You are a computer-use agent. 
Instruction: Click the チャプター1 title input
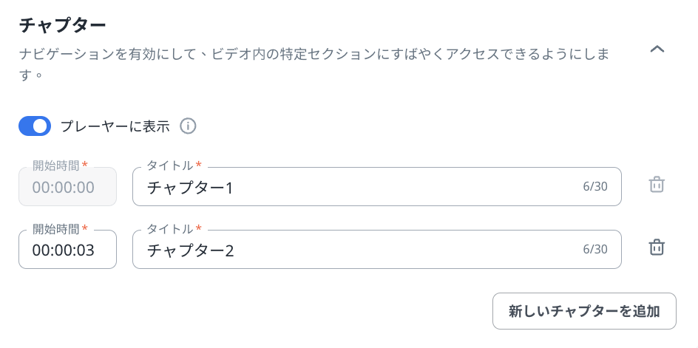tap(355, 188)
